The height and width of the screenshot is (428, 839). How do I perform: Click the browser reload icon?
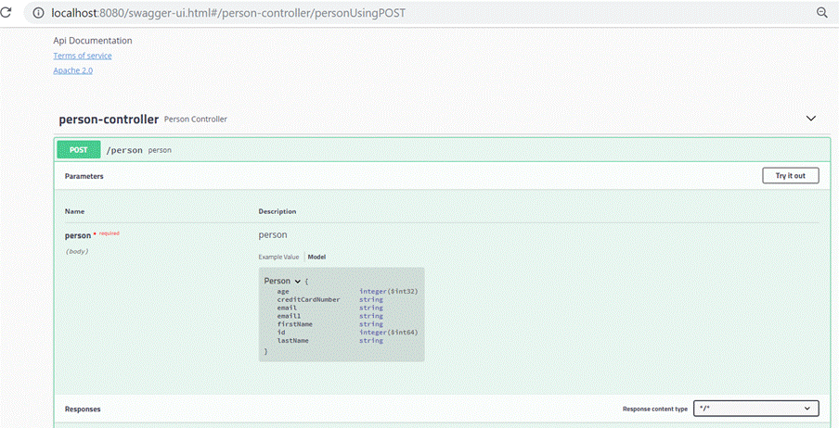click(x=7, y=13)
